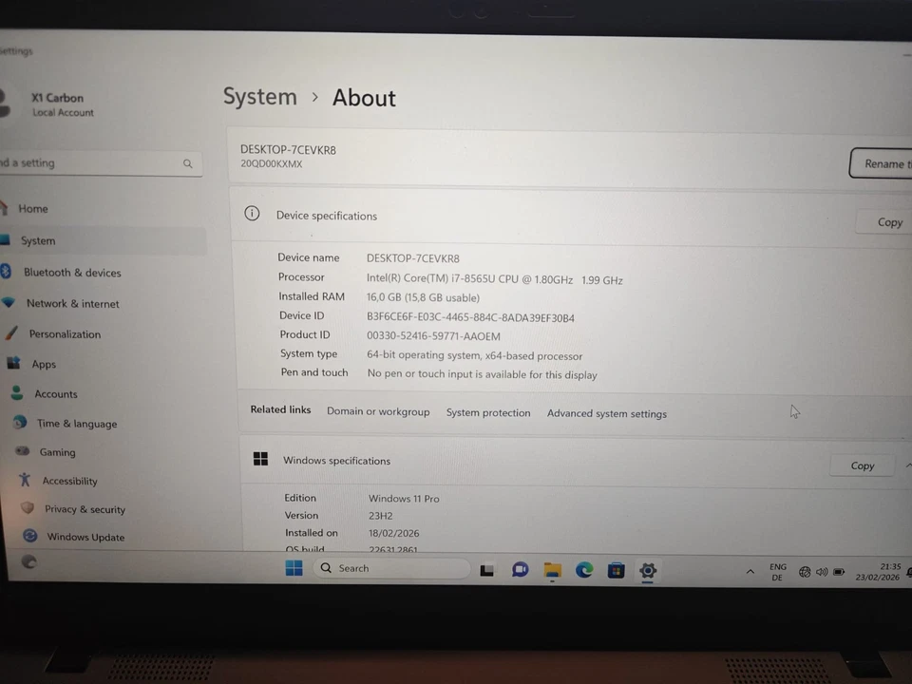This screenshot has width=912, height=684.
Task: Click the volume speaker tray icon
Action: 821,572
